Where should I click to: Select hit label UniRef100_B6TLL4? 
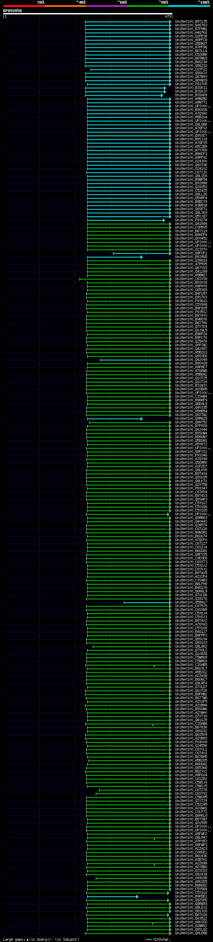click(x=191, y=51)
